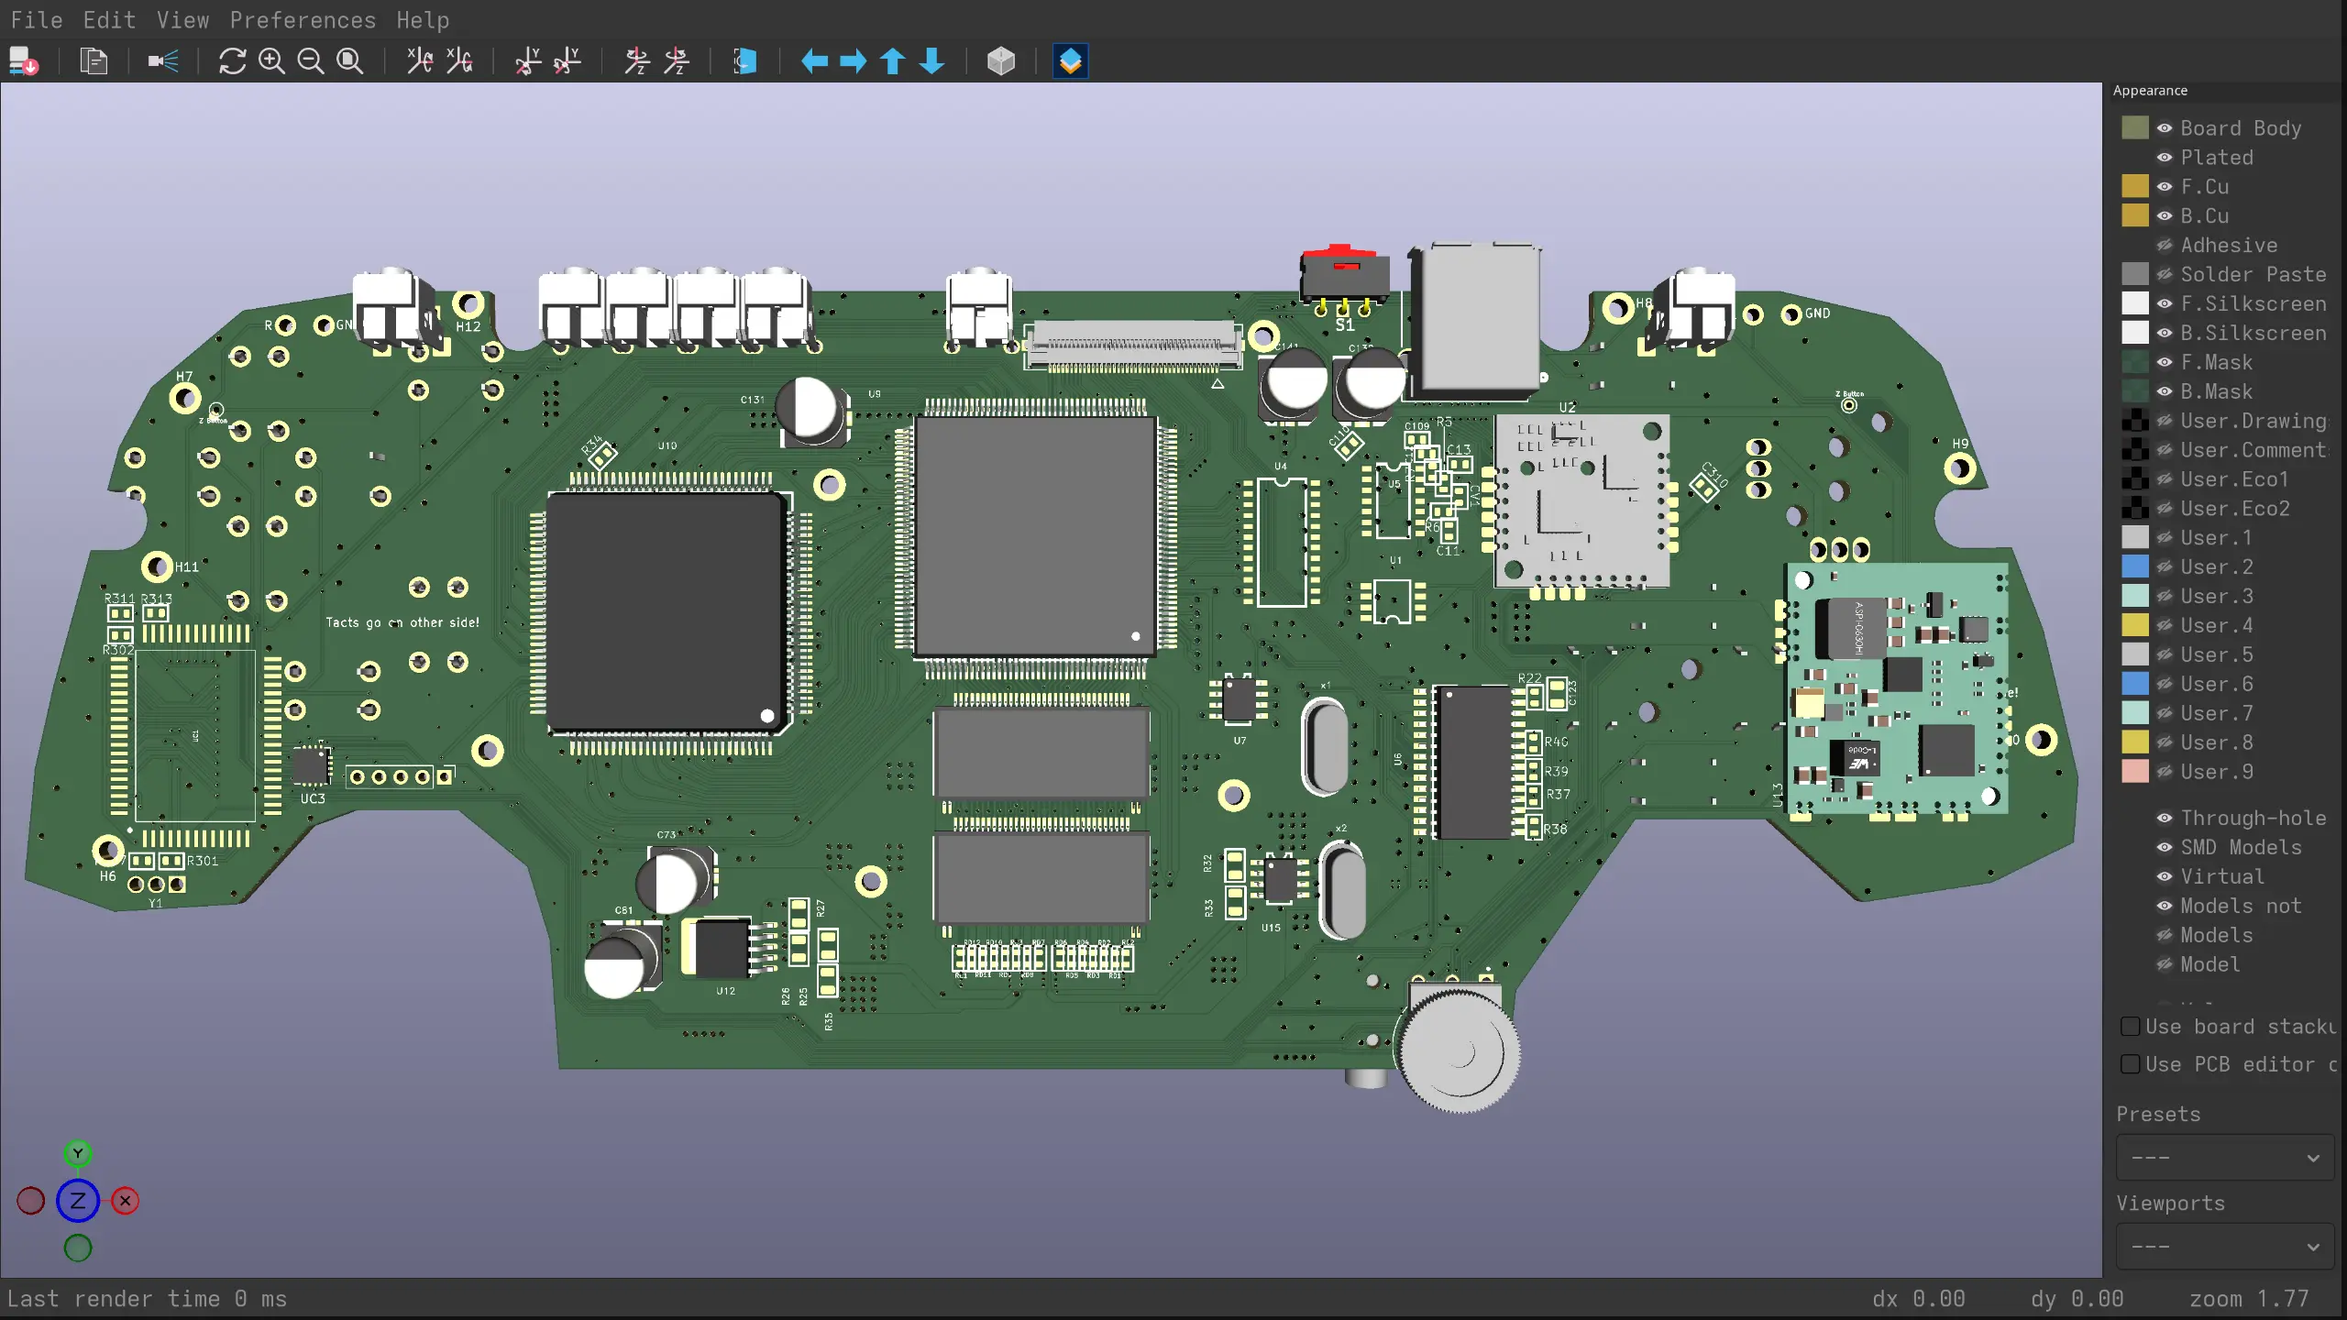
Task: Click the Z axis gizmo button
Action: coord(78,1201)
